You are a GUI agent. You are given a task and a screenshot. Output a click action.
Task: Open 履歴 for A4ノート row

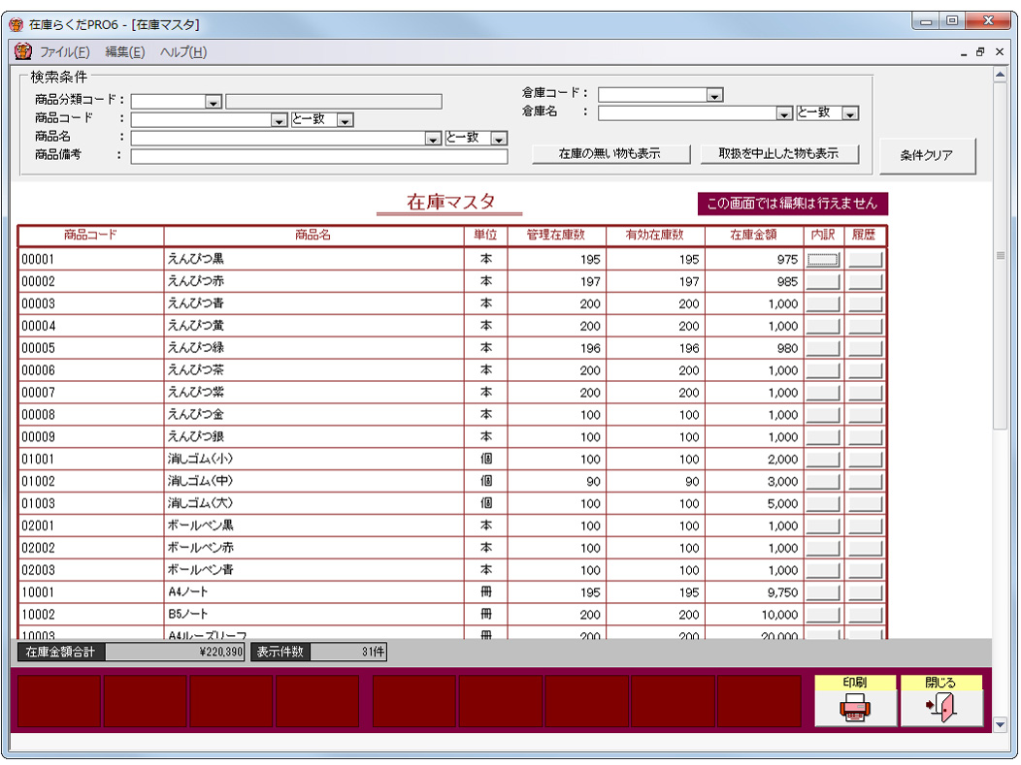pyautogui.click(x=865, y=592)
